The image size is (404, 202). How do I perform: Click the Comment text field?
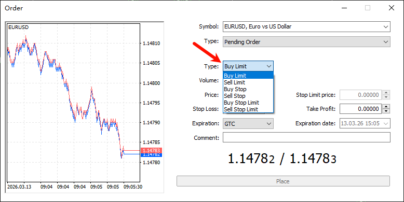coord(306,137)
